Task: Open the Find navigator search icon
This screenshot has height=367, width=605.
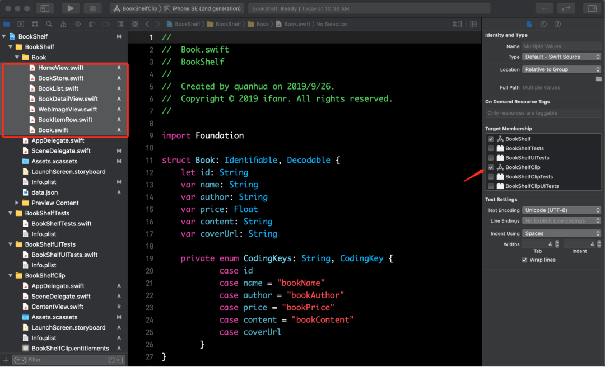Action: click(49, 24)
